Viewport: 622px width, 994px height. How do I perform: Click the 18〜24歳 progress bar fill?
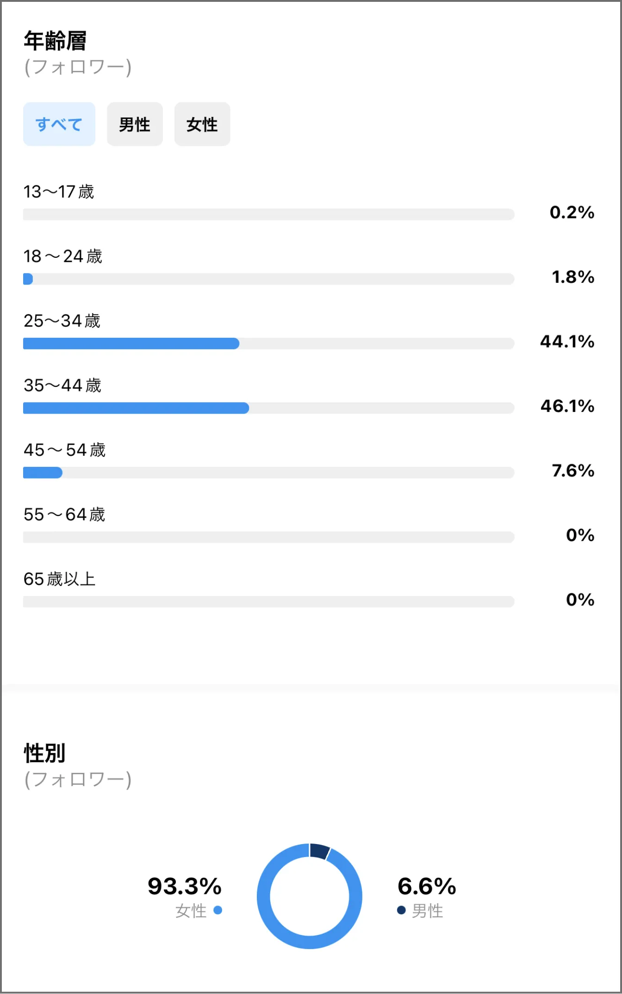[x=28, y=279]
